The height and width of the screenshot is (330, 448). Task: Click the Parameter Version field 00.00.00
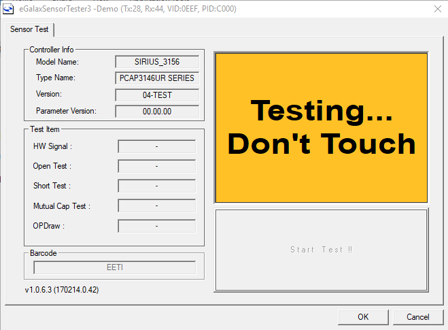tap(157, 111)
